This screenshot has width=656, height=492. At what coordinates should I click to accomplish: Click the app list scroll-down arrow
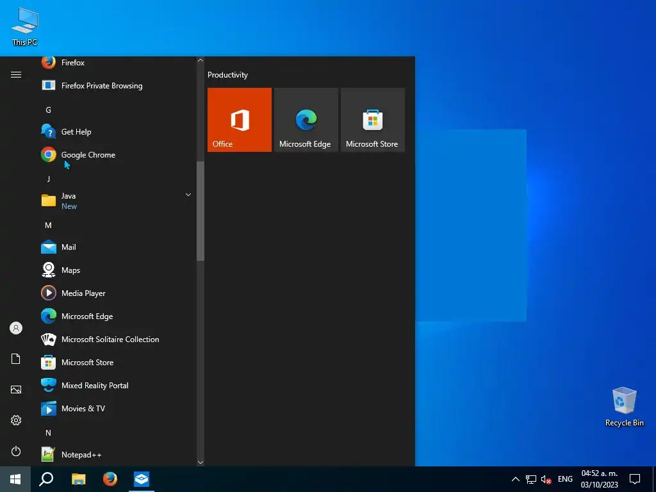pos(201,463)
